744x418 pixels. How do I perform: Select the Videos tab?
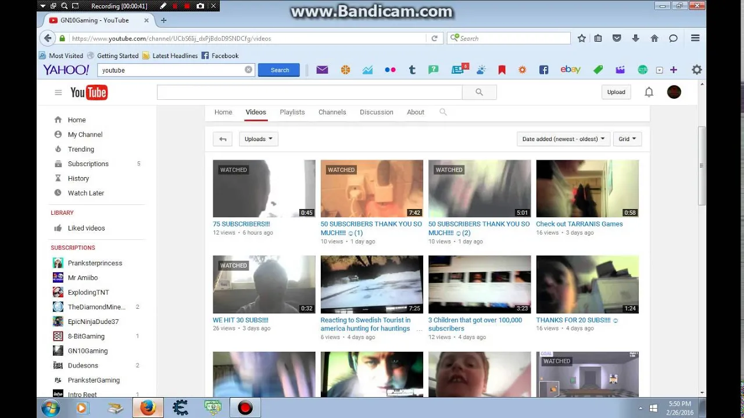256,112
